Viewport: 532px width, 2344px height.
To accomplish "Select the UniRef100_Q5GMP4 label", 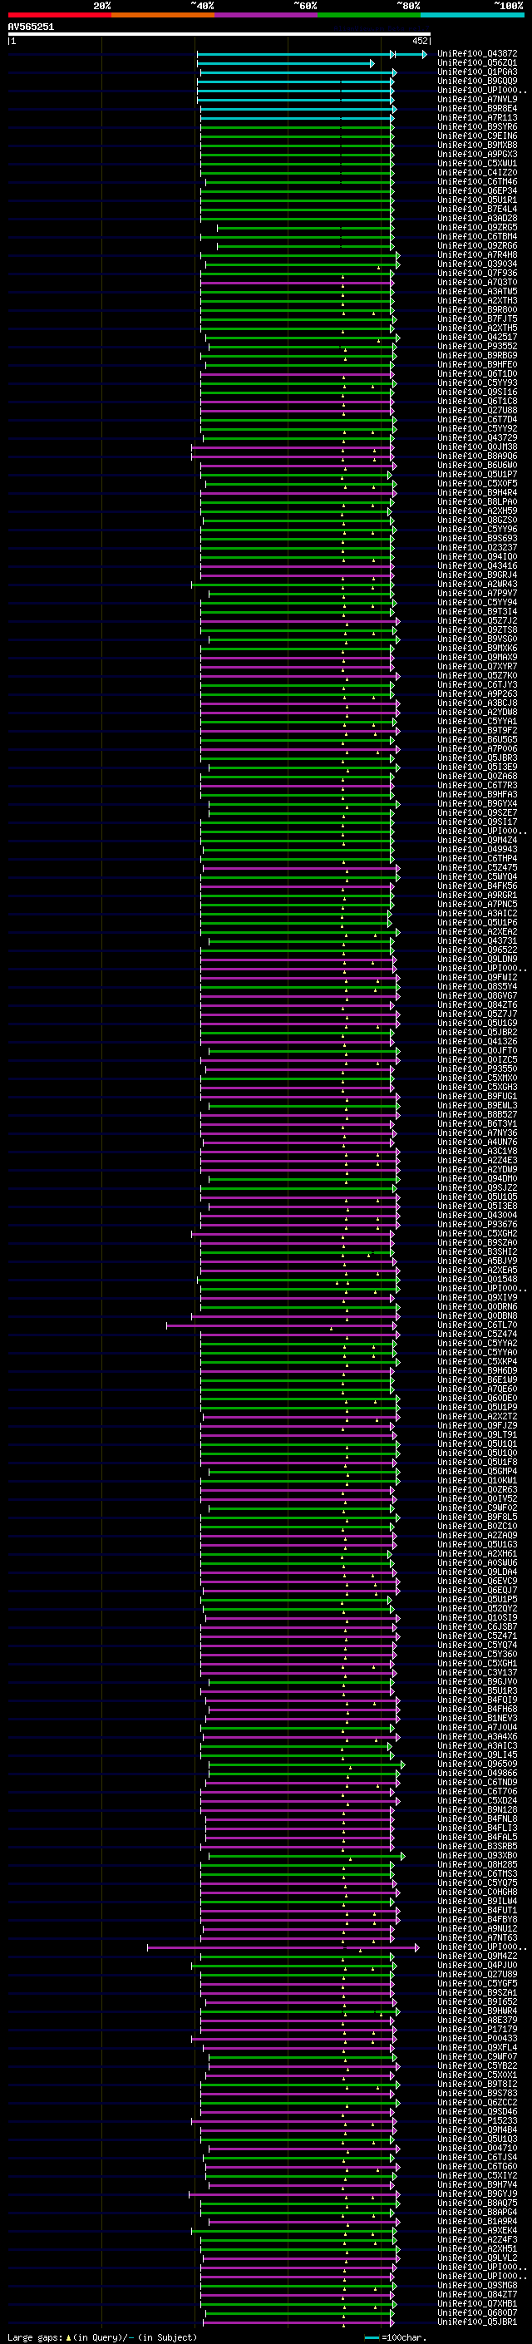I will (476, 1470).
